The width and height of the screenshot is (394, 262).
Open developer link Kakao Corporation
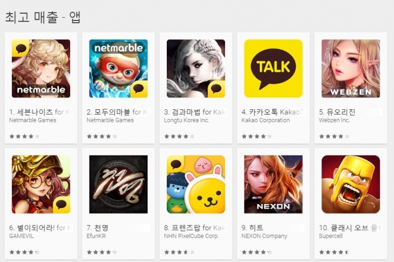(x=266, y=120)
